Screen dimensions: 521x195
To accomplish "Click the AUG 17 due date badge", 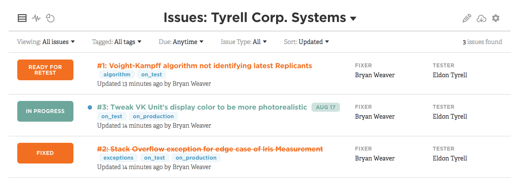I will coord(326,107).
